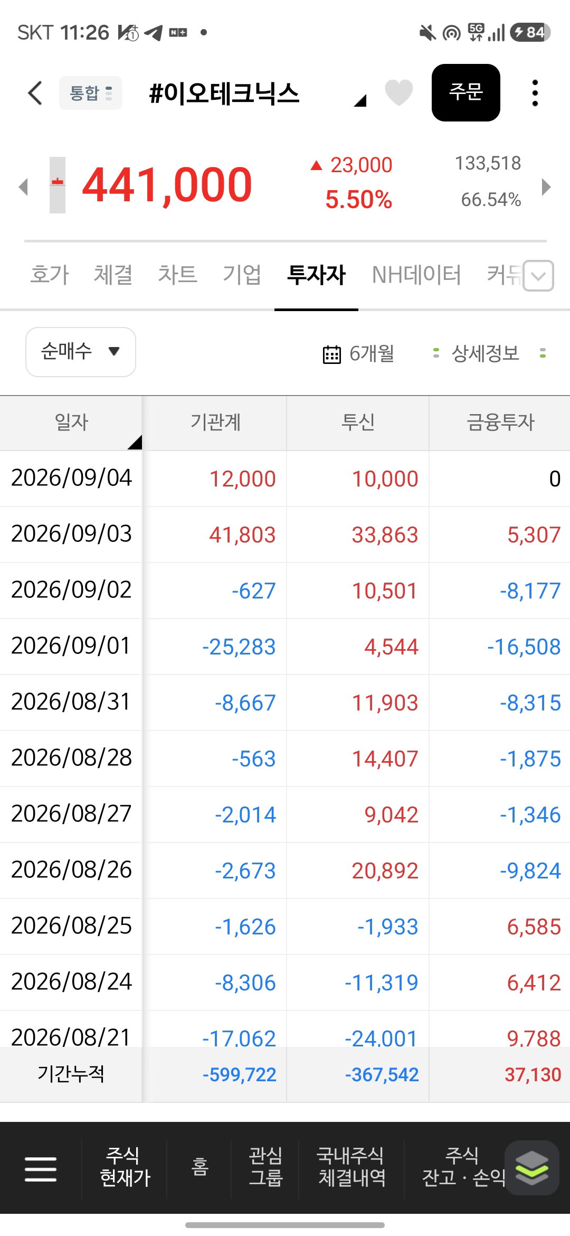Go back using the left chevron arrow
Screen dimensions: 570x1236
point(35,93)
